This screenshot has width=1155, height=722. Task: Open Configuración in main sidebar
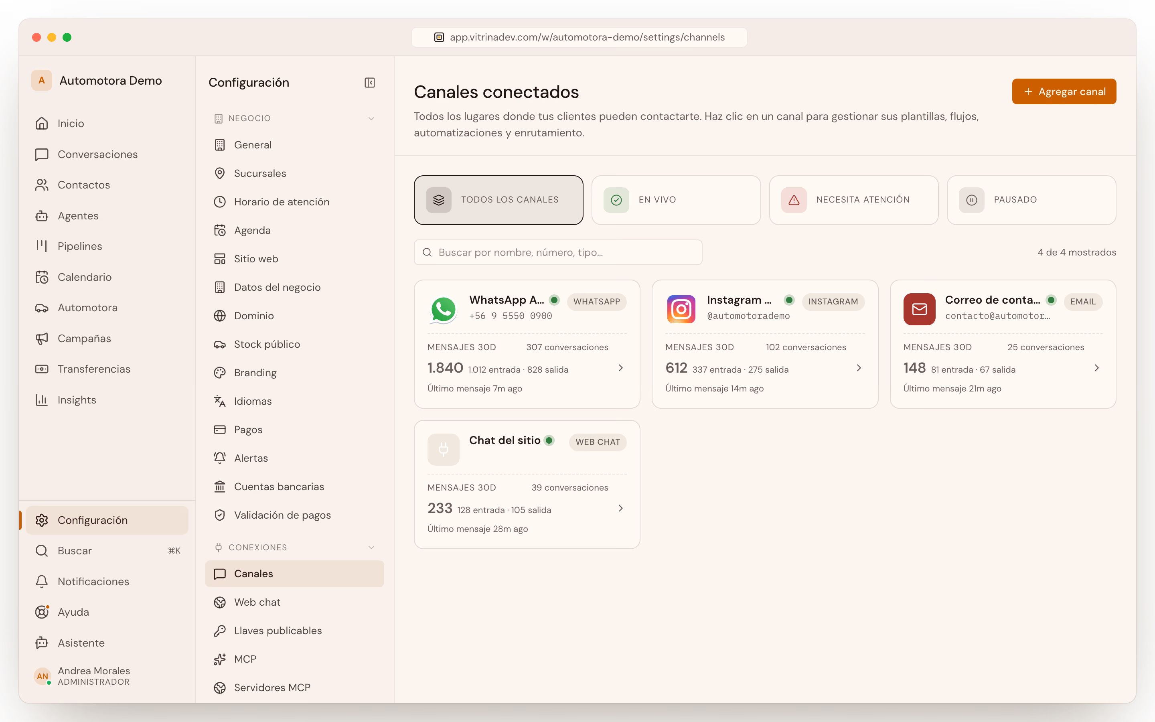click(107, 520)
